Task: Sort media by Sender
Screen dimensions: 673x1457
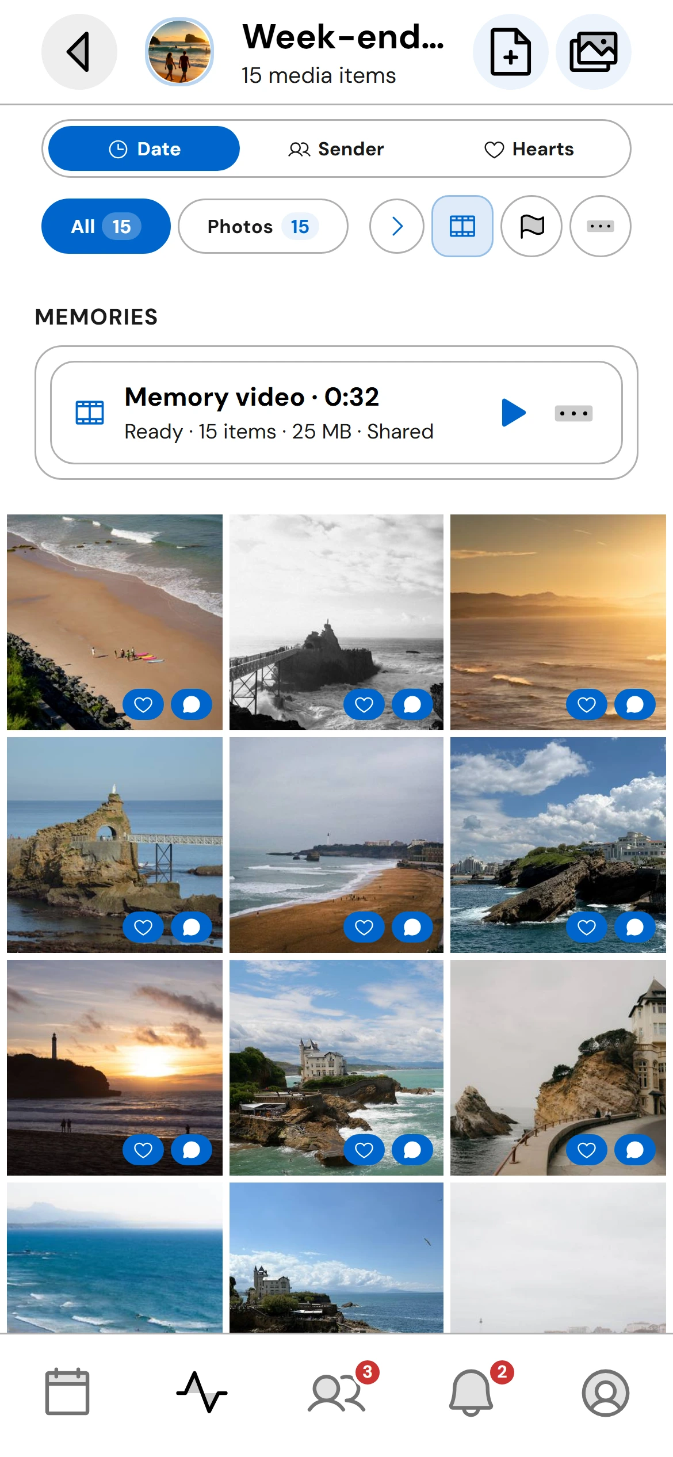Action: (336, 149)
